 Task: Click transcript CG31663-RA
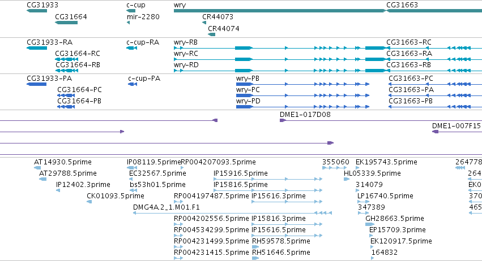[x=434, y=59]
